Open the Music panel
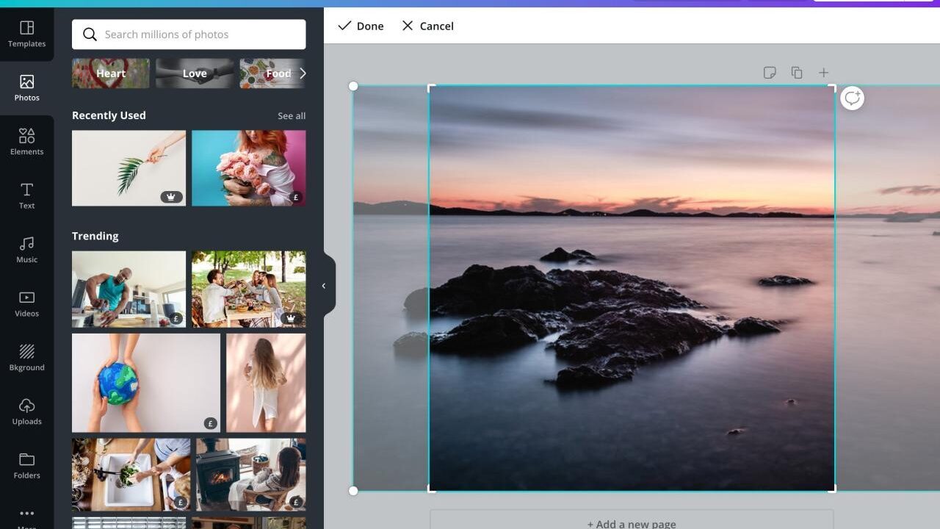This screenshot has width=940, height=529. [26, 249]
